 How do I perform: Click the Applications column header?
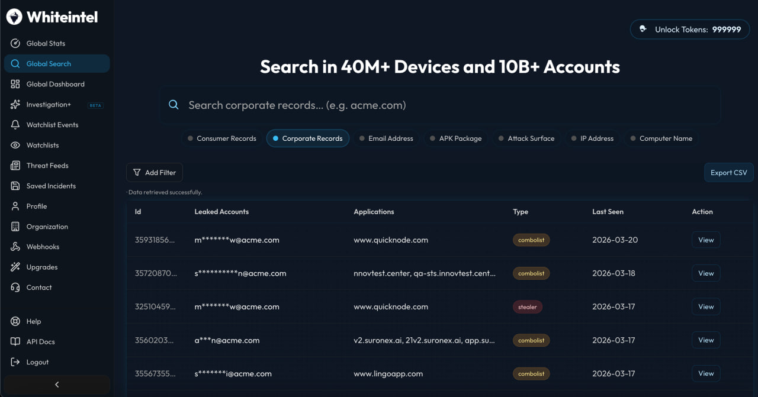click(374, 211)
